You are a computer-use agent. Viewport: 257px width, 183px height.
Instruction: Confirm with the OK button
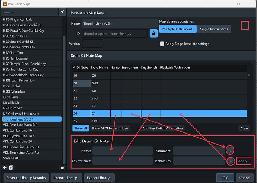(x=225, y=177)
